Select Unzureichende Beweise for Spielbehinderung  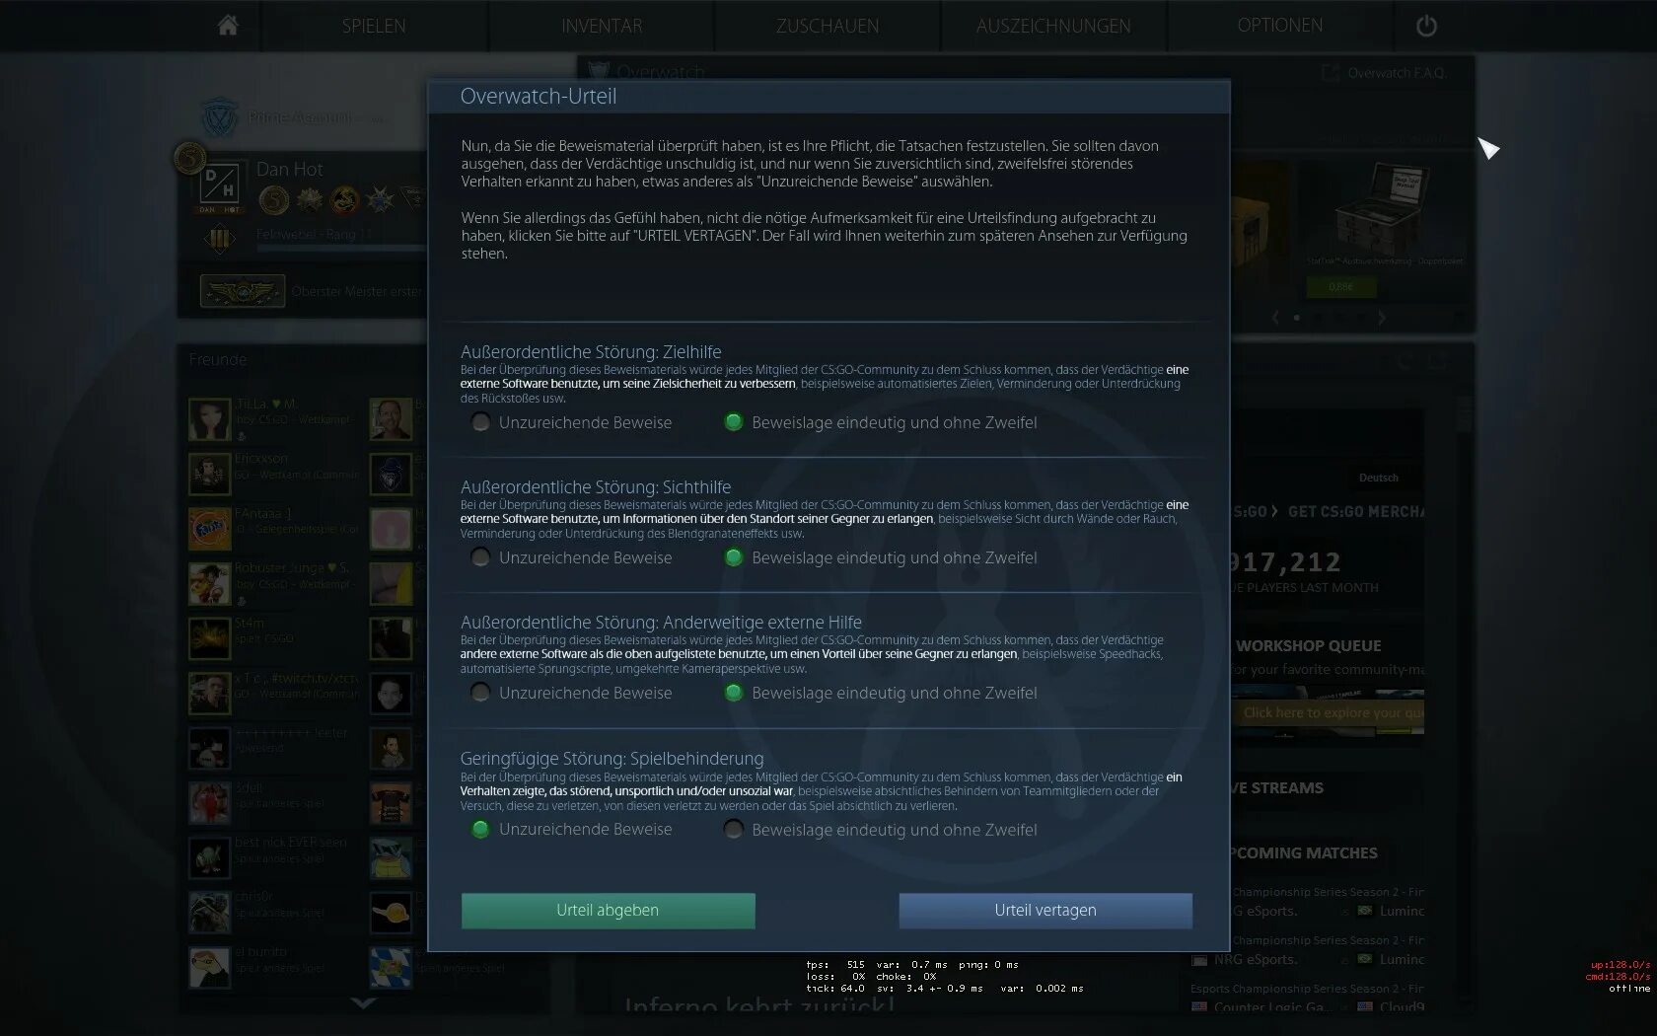click(480, 829)
